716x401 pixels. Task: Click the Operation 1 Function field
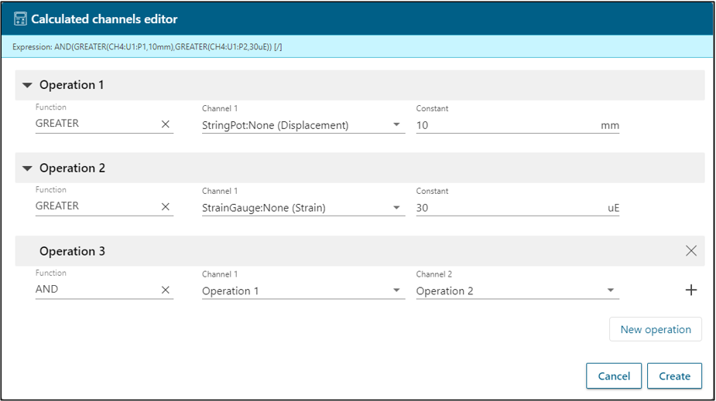click(93, 124)
